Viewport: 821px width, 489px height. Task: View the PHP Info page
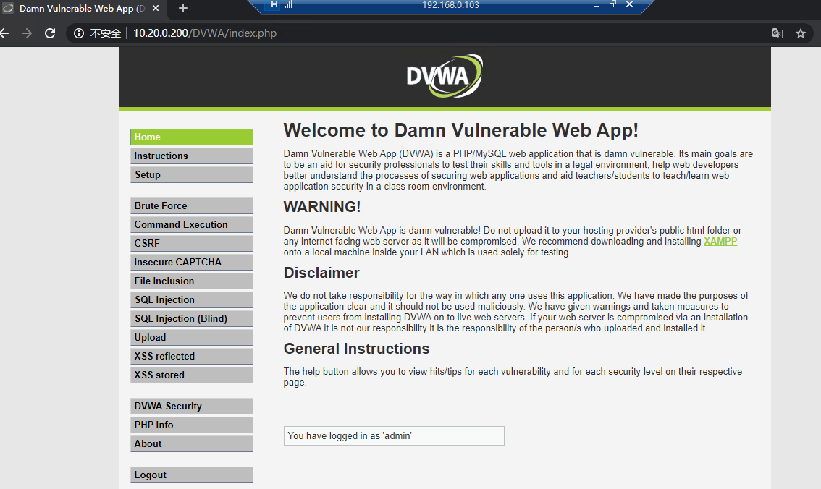pyautogui.click(x=192, y=425)
